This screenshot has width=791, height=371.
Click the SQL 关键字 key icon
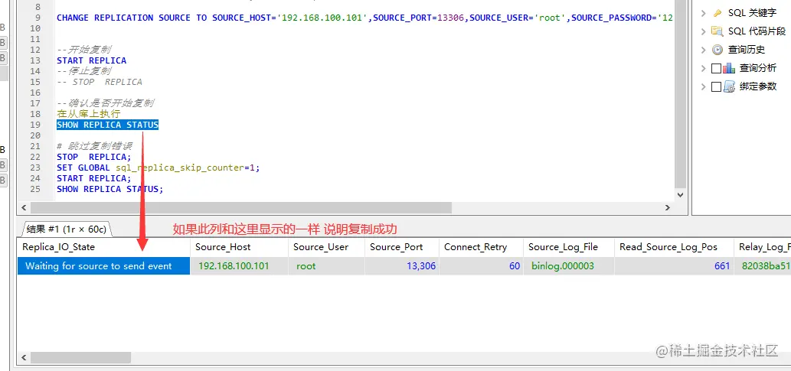[x=717, y=13]
